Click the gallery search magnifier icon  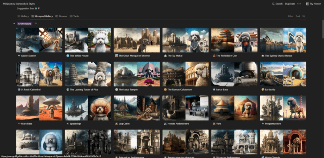[303, 16]
